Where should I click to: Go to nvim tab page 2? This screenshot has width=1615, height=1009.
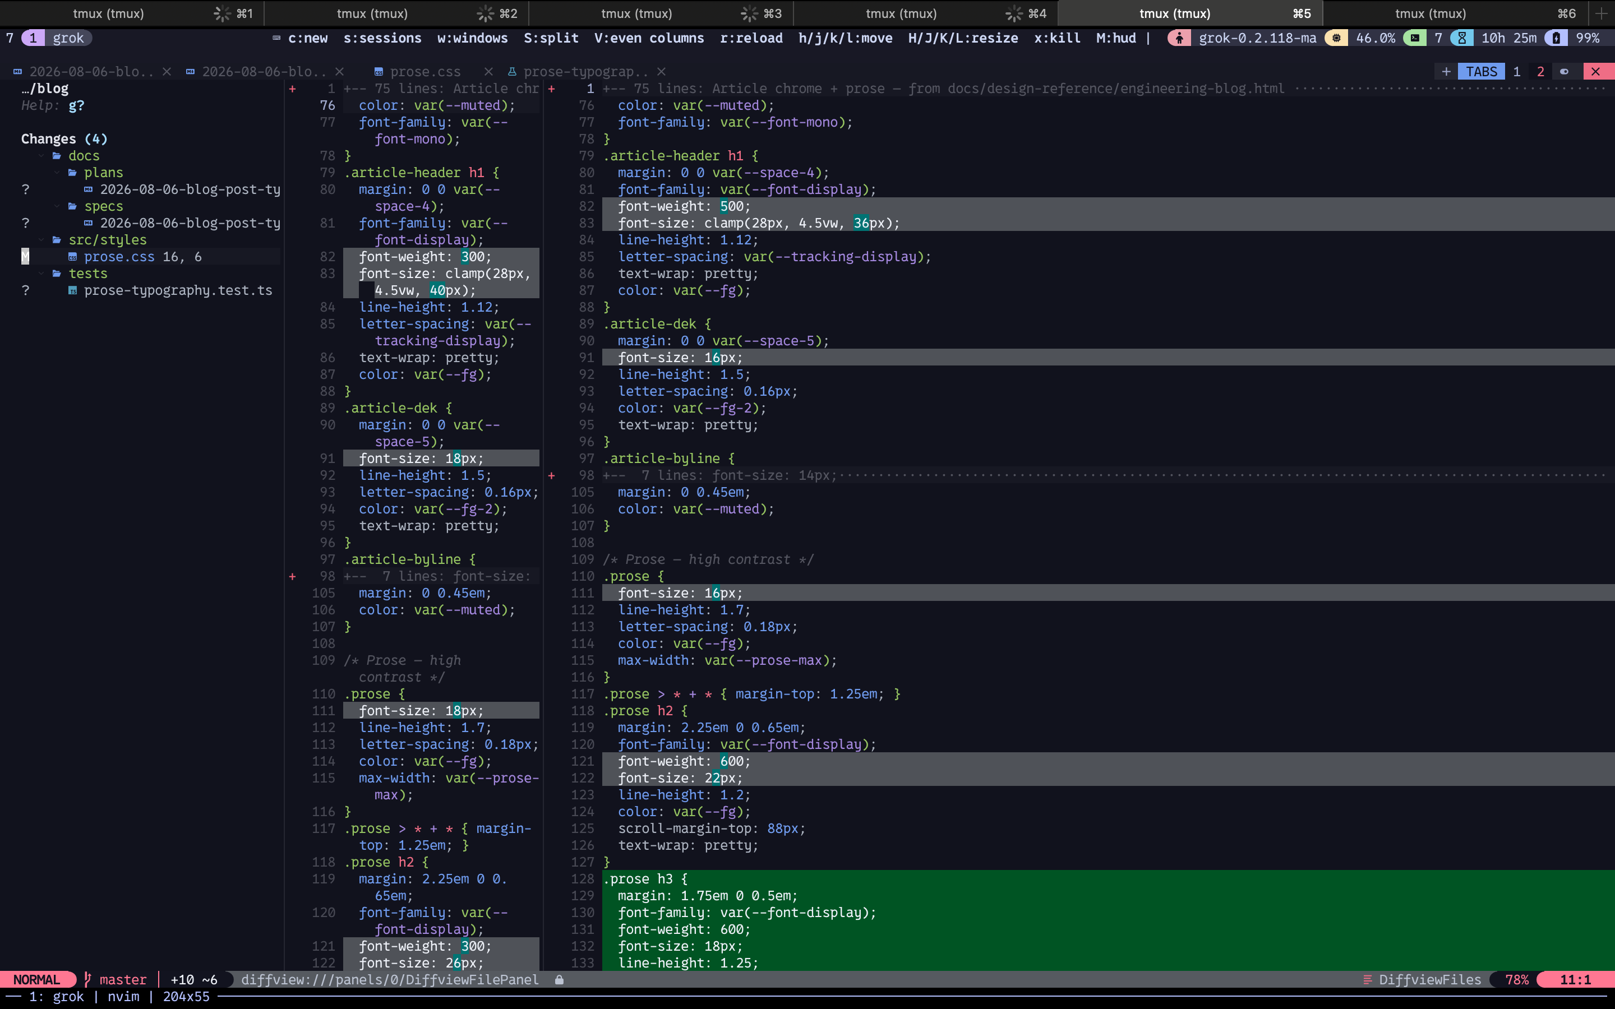[x=1541, y=71]
